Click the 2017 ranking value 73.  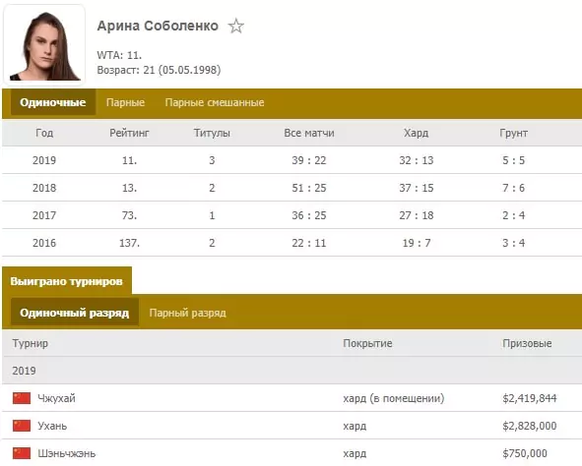(129, 215)
